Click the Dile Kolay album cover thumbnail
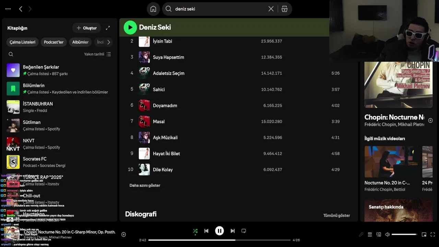Screen dimensions: 439x247 pyautogui.click(x=144, y=169)
